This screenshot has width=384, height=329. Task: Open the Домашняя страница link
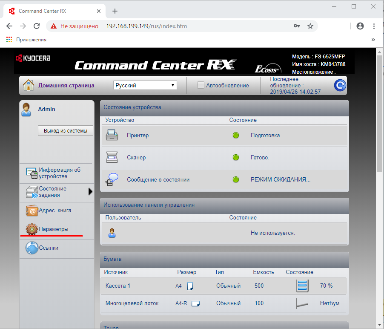coord(66,86)
